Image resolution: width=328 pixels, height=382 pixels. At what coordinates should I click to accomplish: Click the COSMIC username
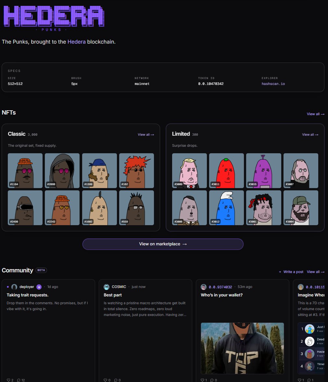pos(119,287)
